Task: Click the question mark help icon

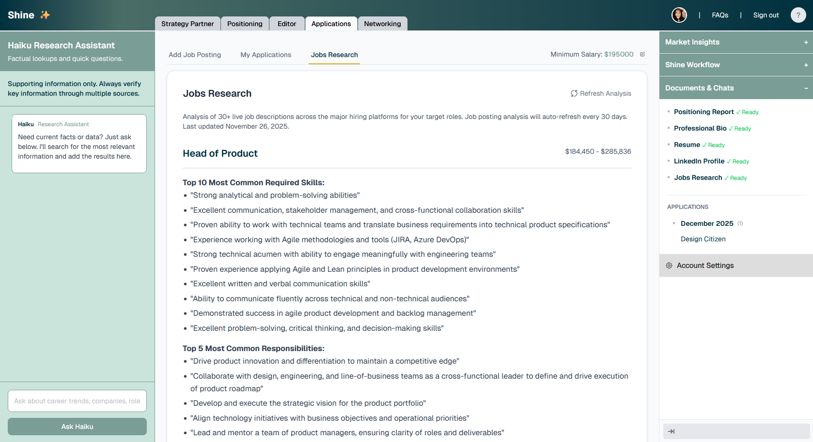Action: click(x=798, y=15)
